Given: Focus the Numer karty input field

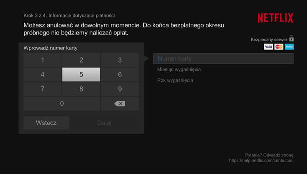Looking at the screenshot, I should [223, 59].
